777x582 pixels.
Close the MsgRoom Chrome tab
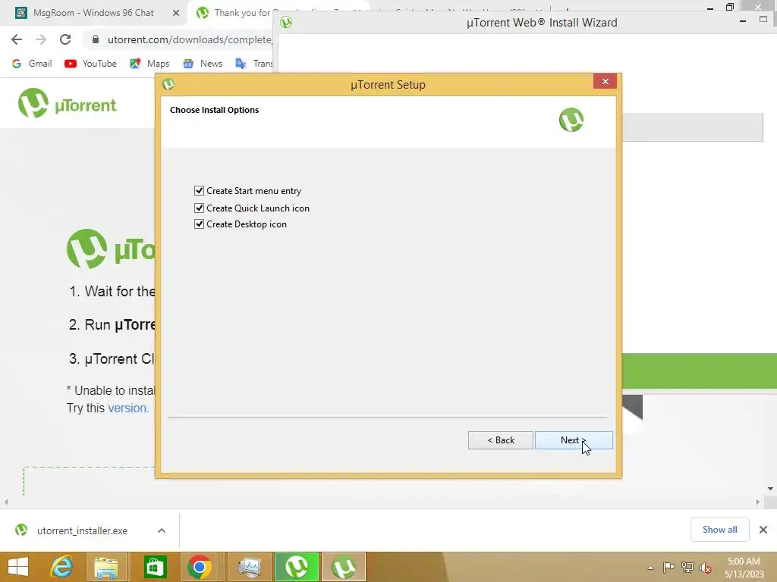click(x=176, y=13)
